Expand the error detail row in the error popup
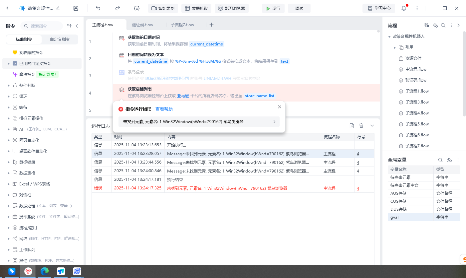The height and width of the screenshot is (278, 466). coord(274,122)
